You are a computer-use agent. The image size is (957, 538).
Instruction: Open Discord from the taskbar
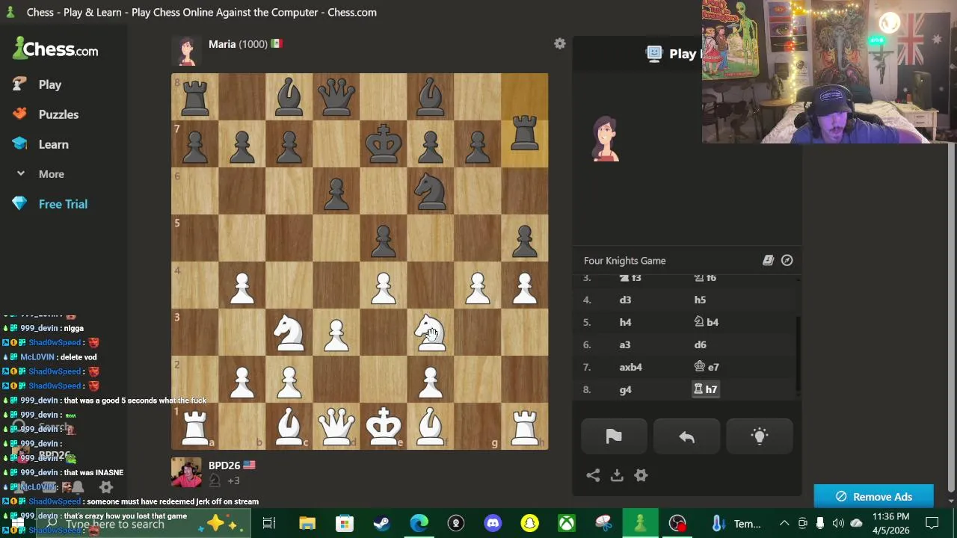click(493, 523)
